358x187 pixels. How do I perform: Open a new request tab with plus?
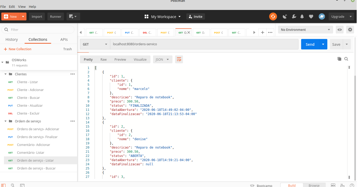[x=262, y=32]
